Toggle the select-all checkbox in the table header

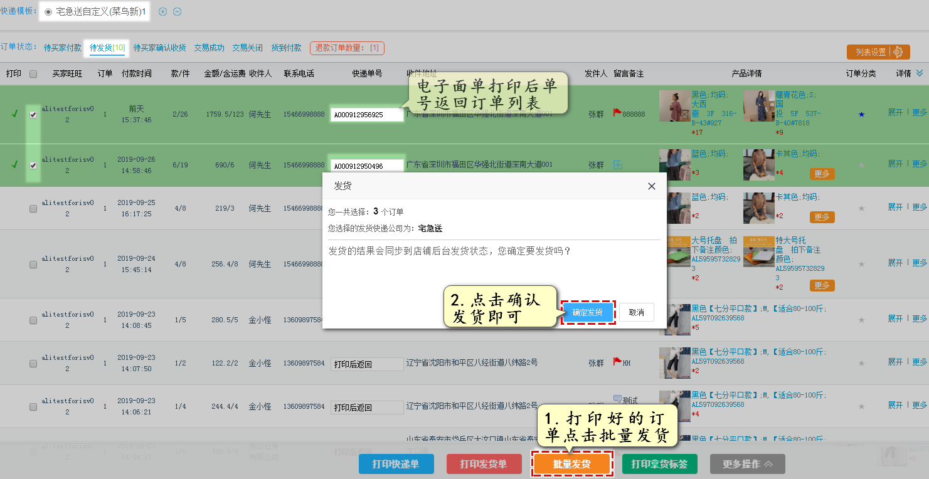33,74
